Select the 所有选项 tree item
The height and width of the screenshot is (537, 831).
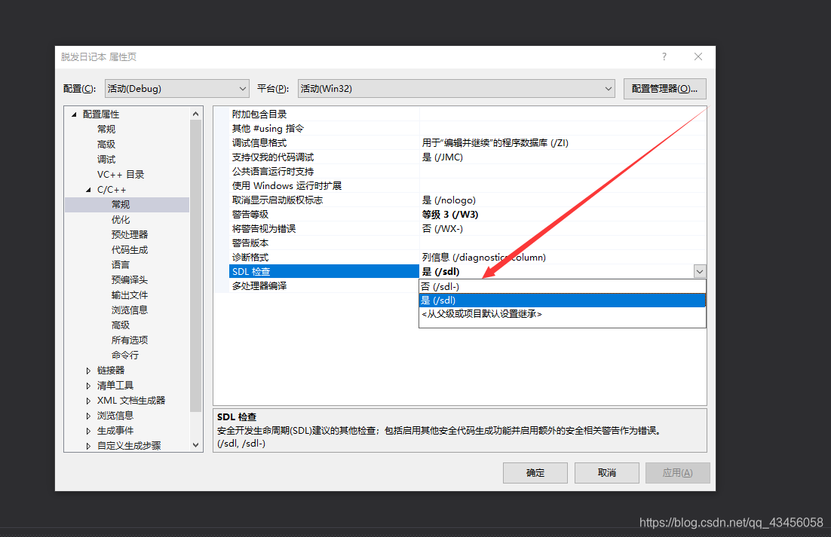pos(129,340)
